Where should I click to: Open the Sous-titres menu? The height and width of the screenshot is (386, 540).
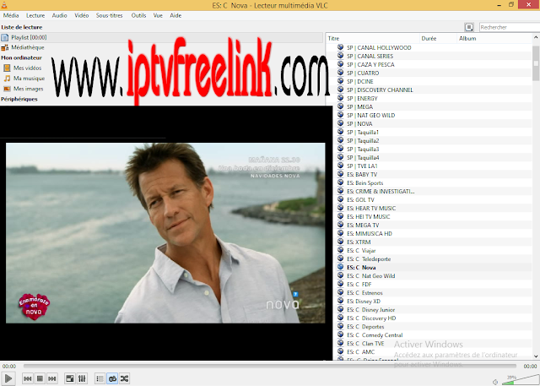coord(110,15)
